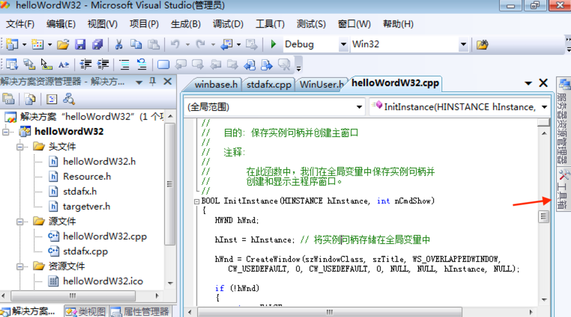Click the Properties icon in Solution Explorer toolbar
Viewport: 571px width, 317px height.
pos(9,98)
